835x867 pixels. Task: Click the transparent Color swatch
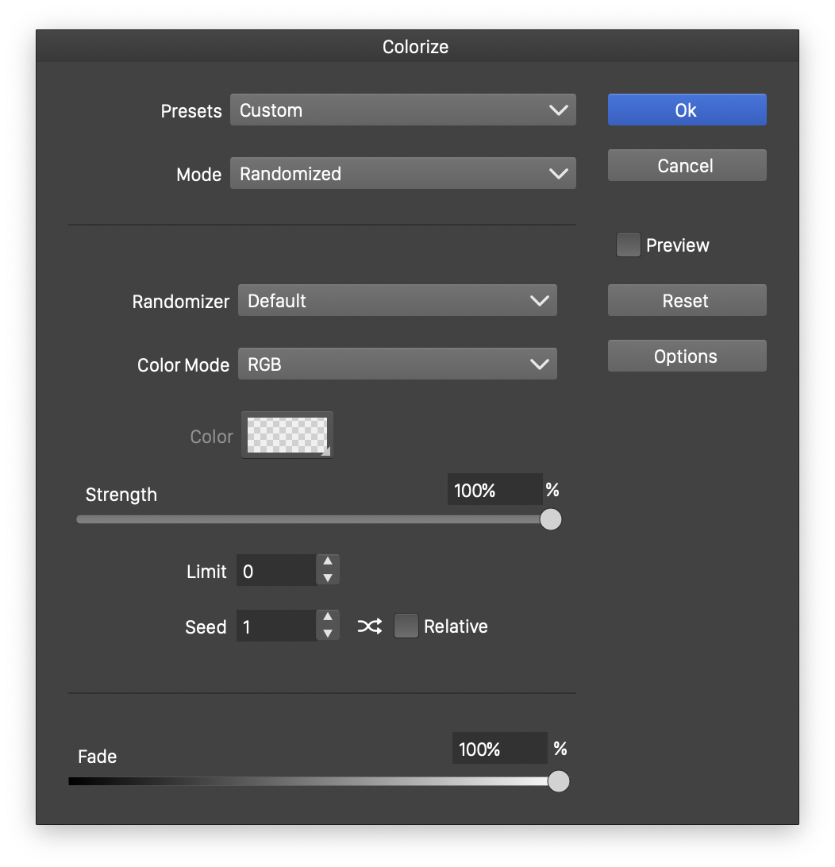287,435
